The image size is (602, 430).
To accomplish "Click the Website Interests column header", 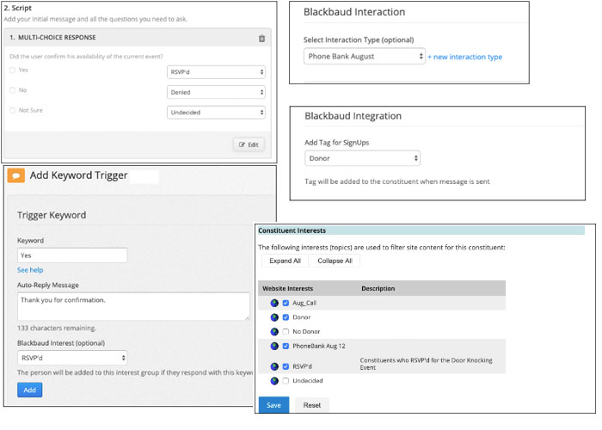I will tap(287, 288).
